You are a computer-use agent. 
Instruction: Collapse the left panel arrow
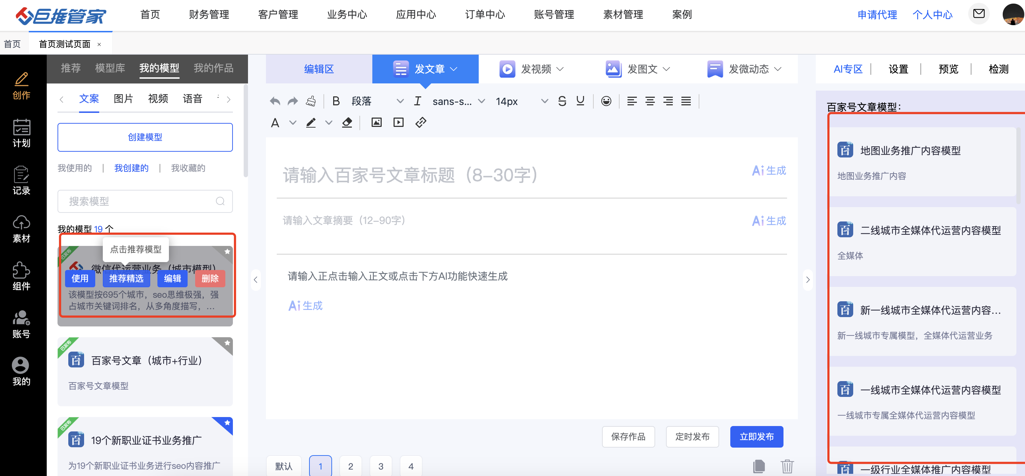[x=256, y=280]
